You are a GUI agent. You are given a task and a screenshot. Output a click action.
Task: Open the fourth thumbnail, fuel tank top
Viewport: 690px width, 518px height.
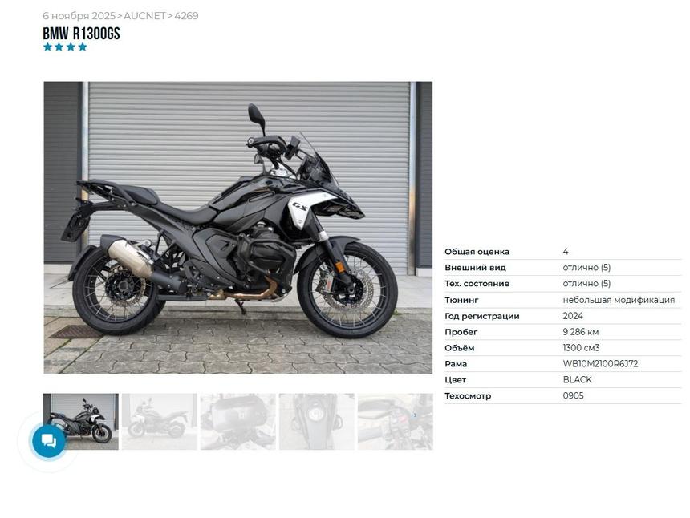coord(317,421)
